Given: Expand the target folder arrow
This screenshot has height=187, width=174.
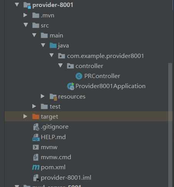Looking at the screenshot, I should pyautogui.click(x=25, y=116).
